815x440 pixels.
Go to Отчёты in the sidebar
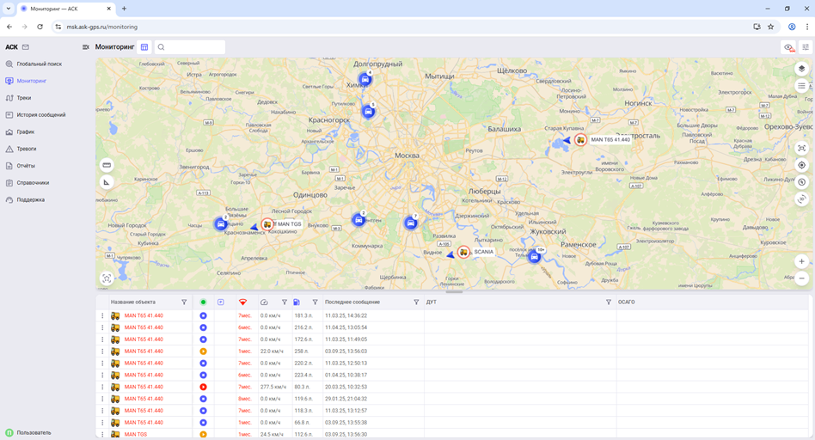26,166
